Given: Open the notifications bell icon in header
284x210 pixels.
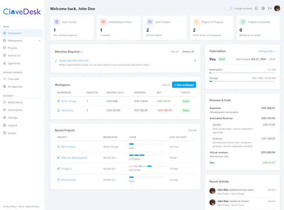Looking at the screenshot, I should pyautogui.click(x=256, y=8).
